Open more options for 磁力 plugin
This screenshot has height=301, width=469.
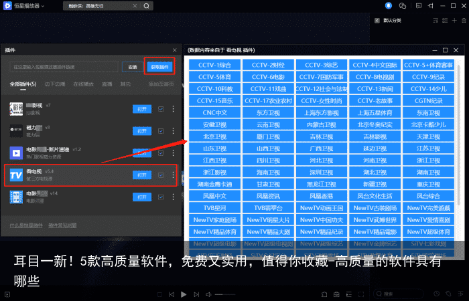[x=173, y=131]
